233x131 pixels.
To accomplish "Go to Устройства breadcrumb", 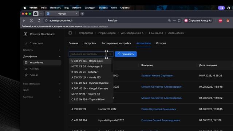I will (86, 33).
